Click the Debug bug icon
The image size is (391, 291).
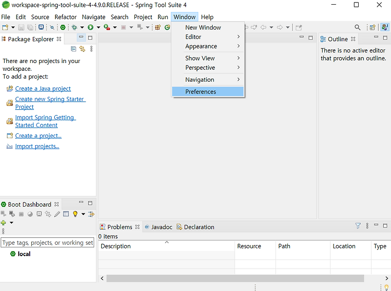coord(75,28)
